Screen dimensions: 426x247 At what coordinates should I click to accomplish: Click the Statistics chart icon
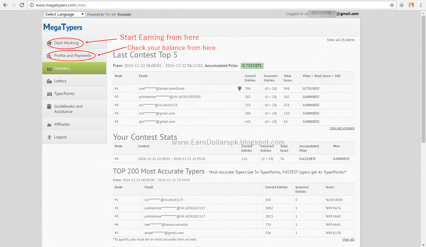point(49,68)
